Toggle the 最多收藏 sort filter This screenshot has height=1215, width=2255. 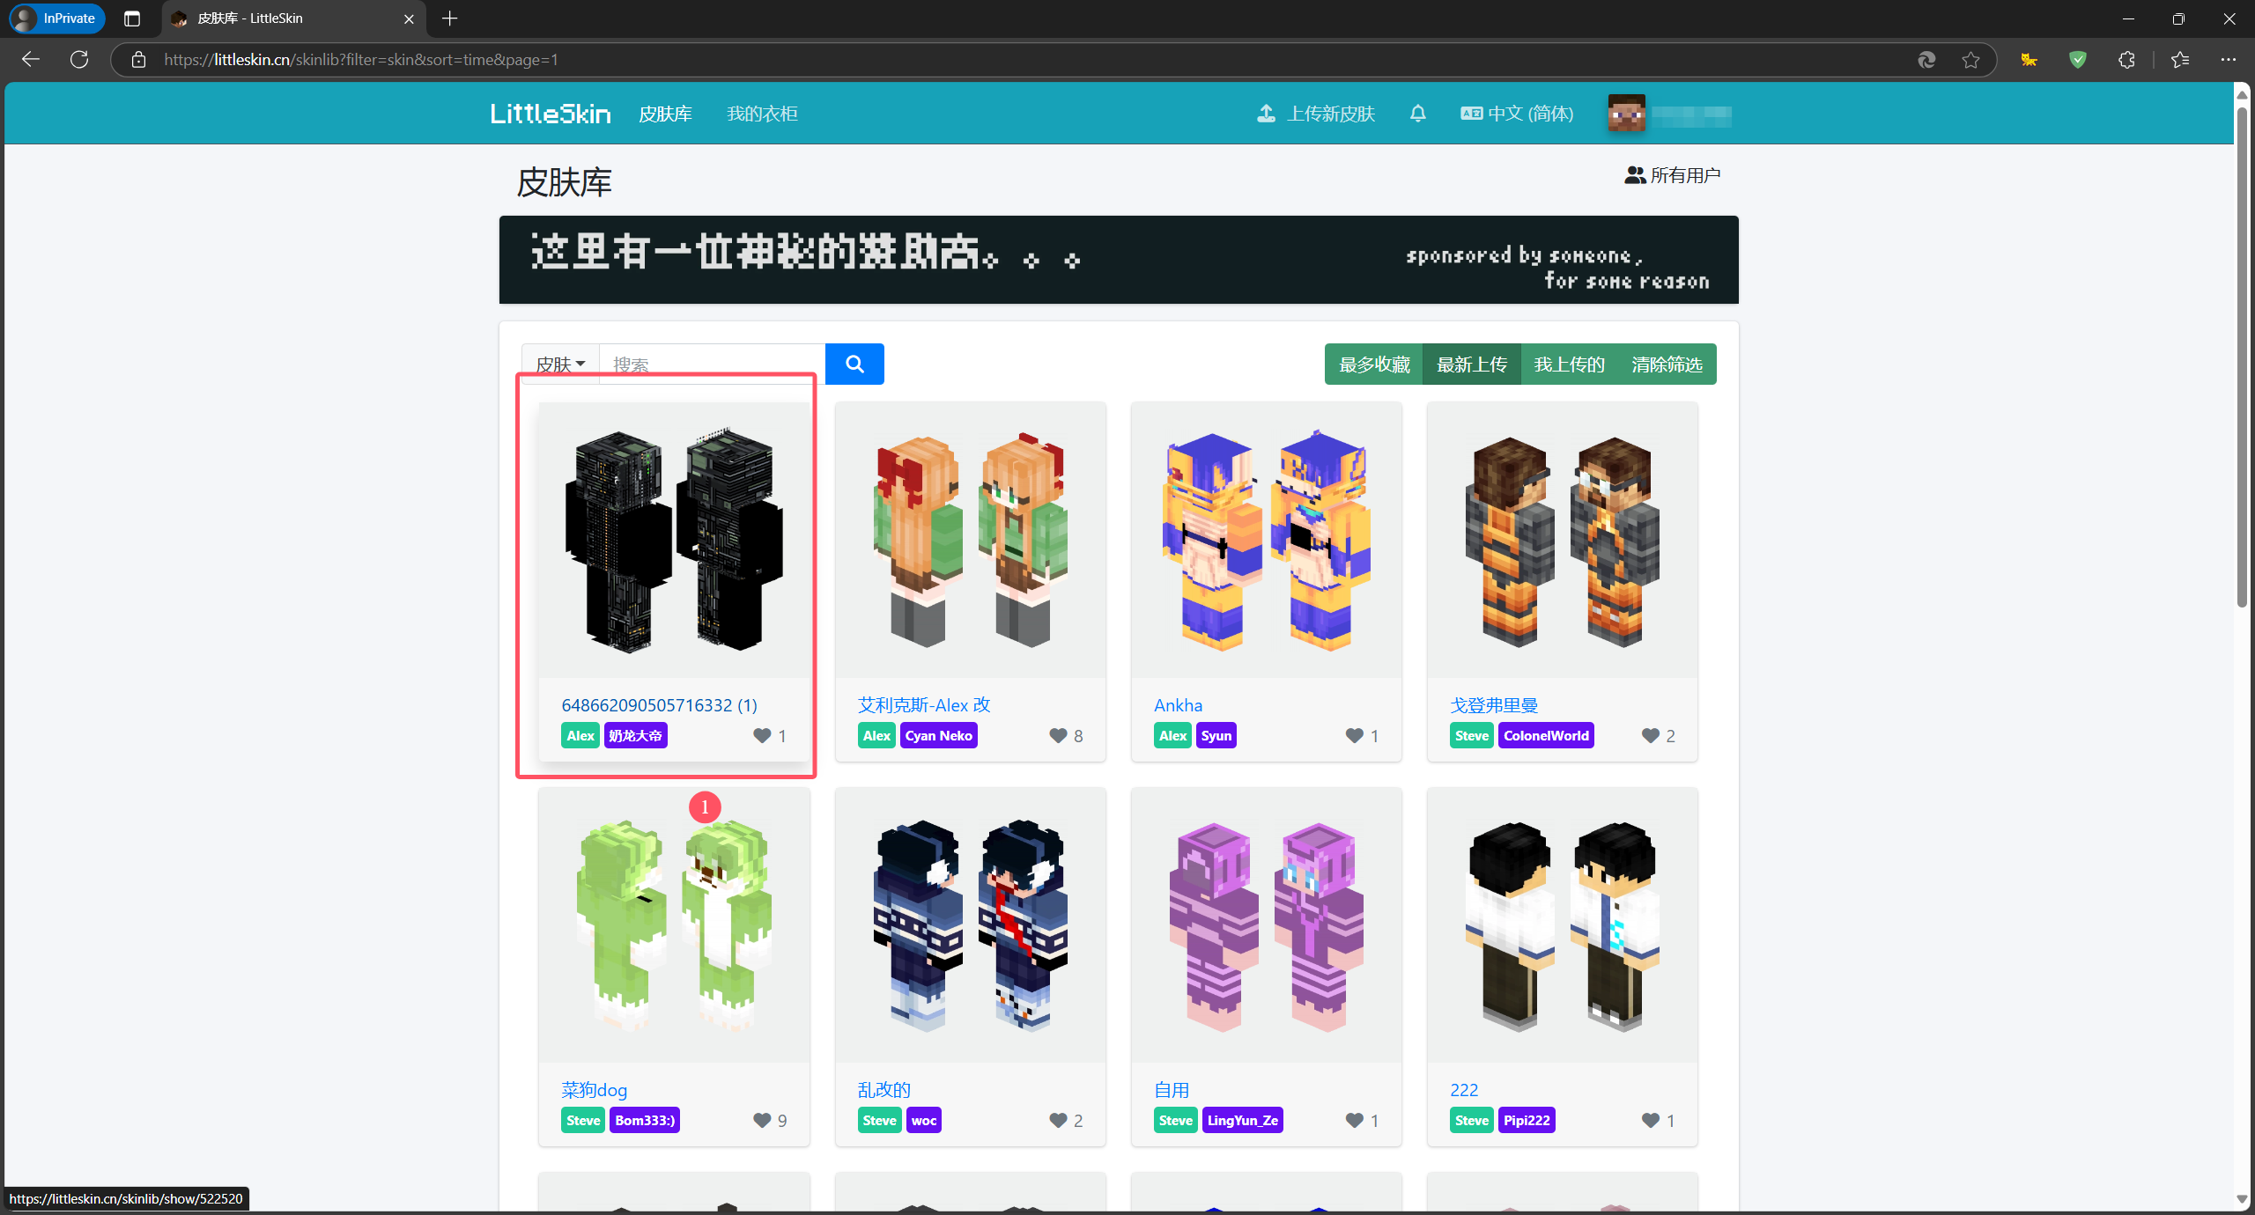[1373, 364]
